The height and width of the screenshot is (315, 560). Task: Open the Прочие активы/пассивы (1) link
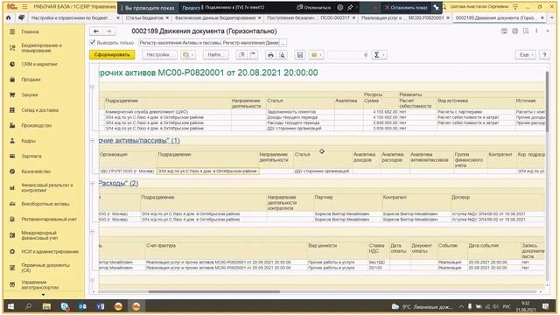coord(139,141)
